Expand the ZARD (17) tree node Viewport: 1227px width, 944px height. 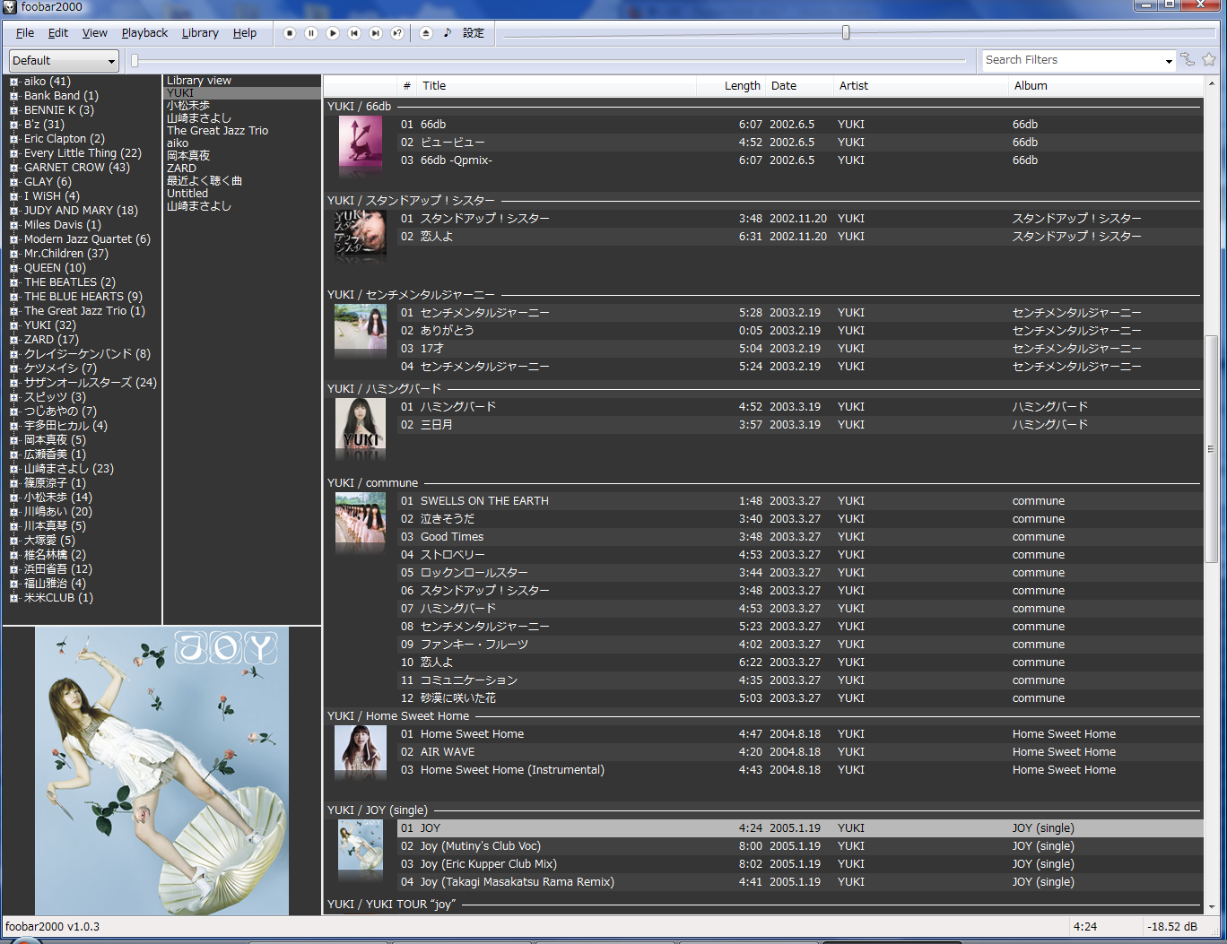point(14,340)
